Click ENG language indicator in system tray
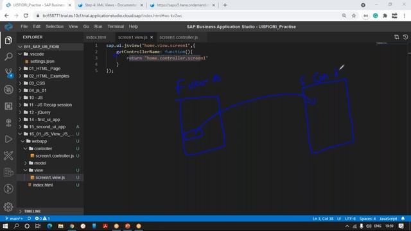411x231 pixels. (x=378, y=226)
